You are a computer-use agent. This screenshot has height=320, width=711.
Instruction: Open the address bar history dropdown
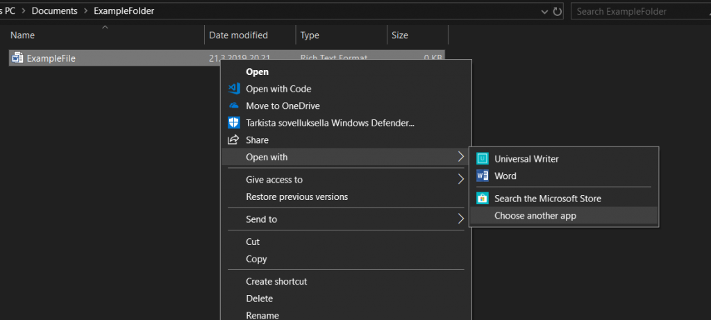(x=545, y=11)
